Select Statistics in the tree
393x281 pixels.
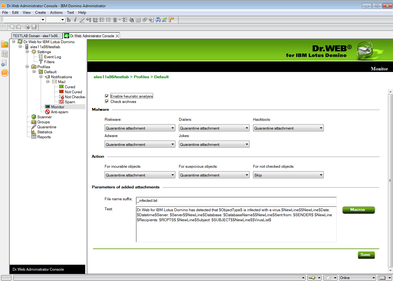45,132
